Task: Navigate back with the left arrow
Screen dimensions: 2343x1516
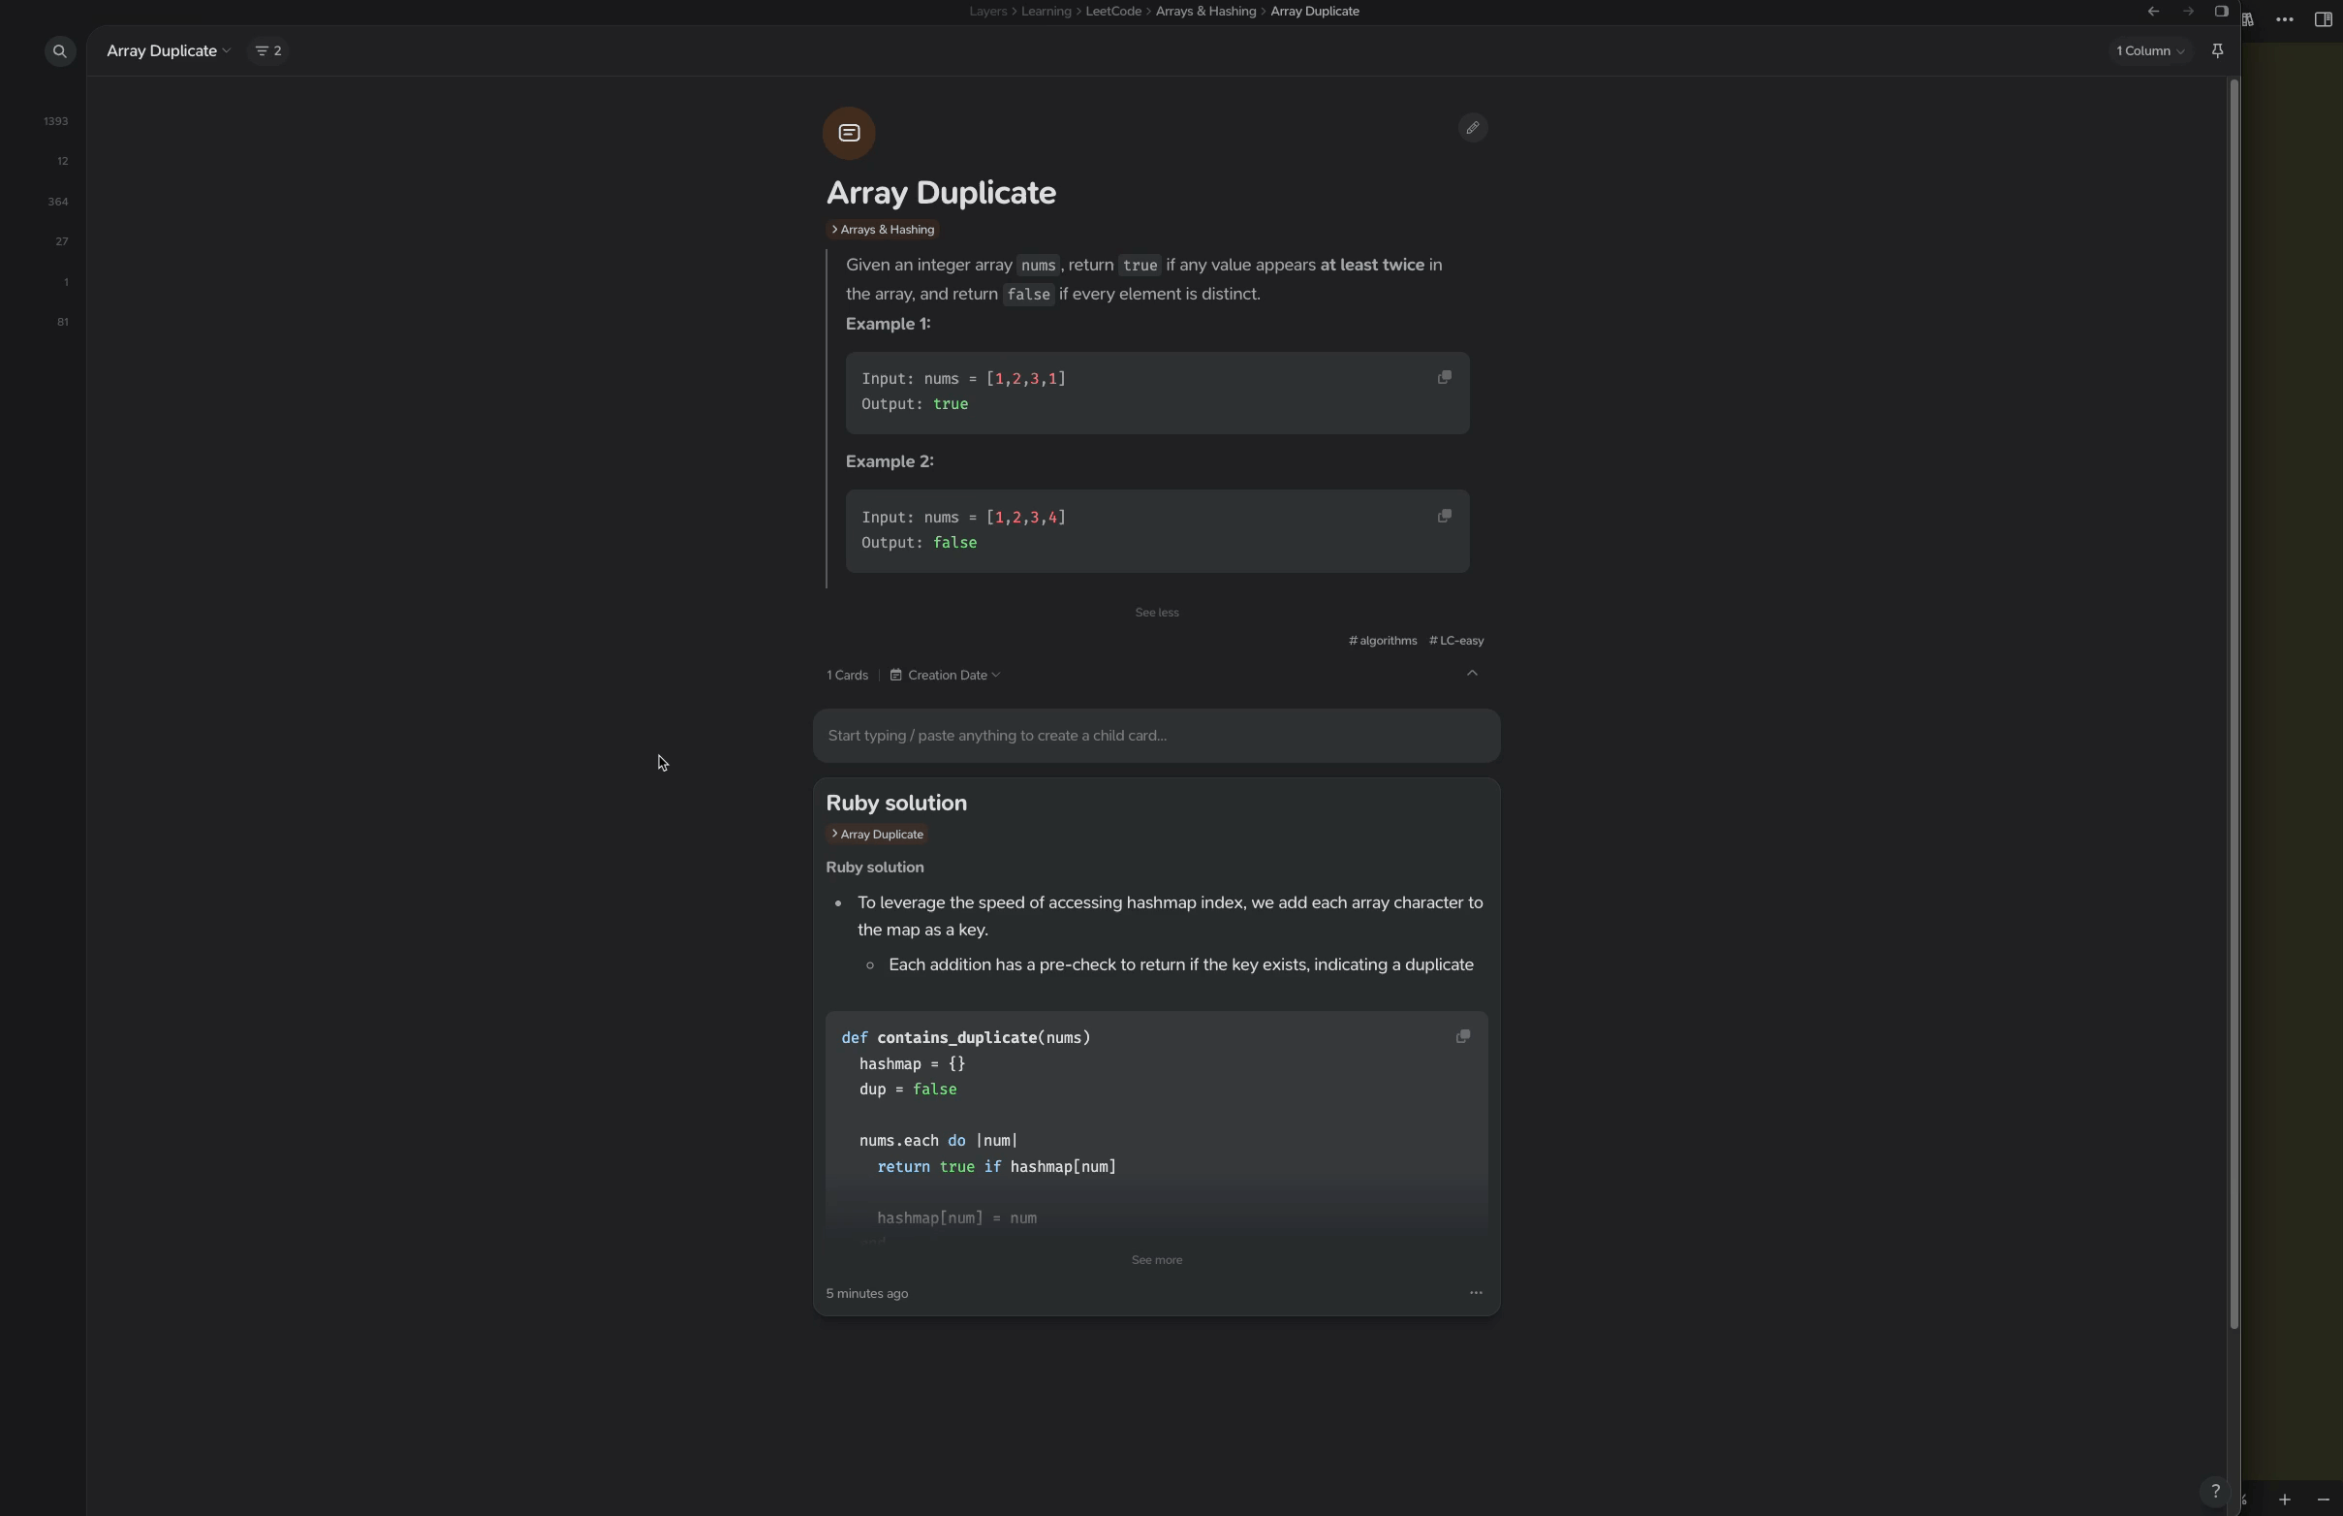Action: click(x=2153, y=12)
